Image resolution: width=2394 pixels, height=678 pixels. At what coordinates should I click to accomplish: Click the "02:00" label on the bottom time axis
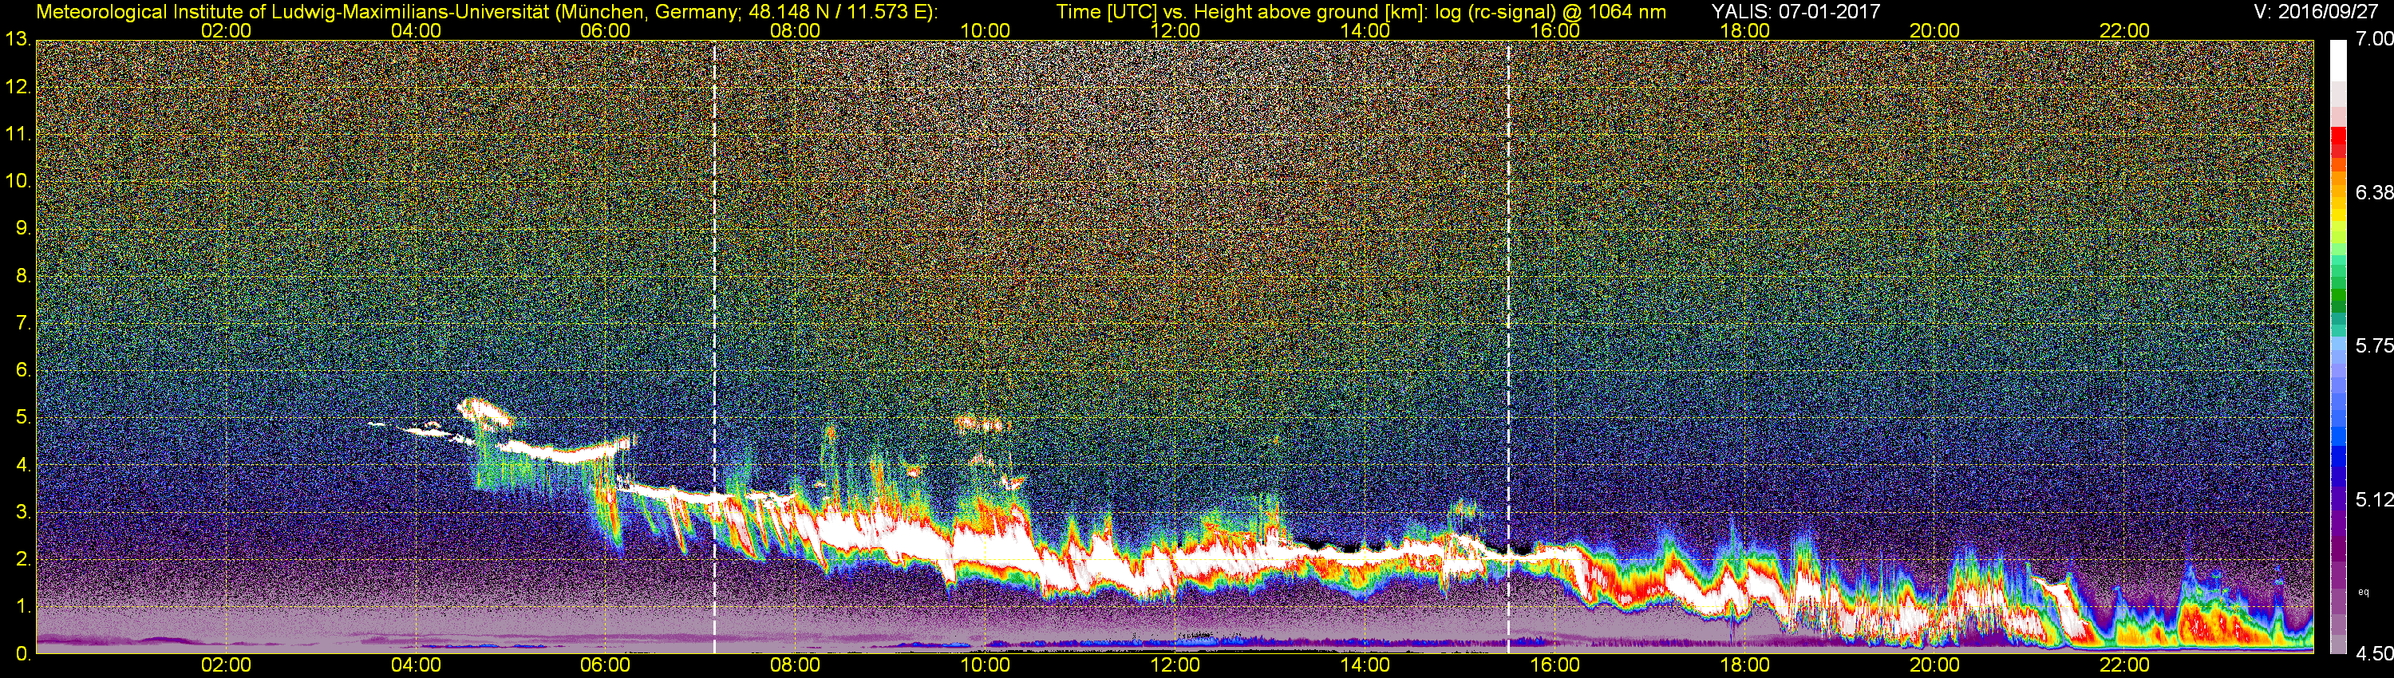click(226, 665)
